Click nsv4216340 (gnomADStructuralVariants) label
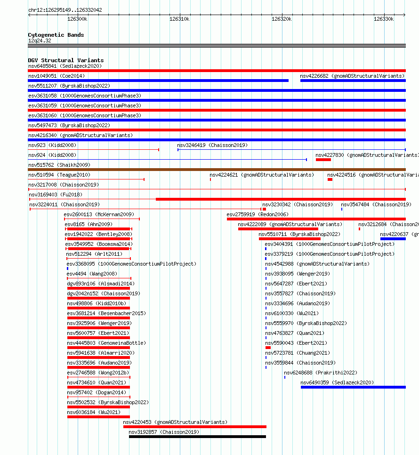419x455 pixels. (x=81, y=135)
